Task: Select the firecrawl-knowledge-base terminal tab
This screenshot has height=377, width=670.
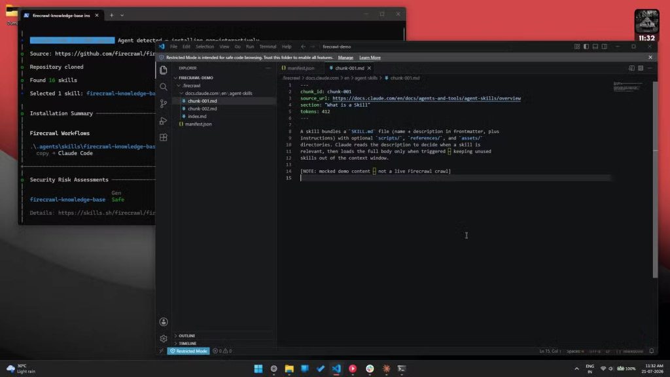Action: point(62,16)
